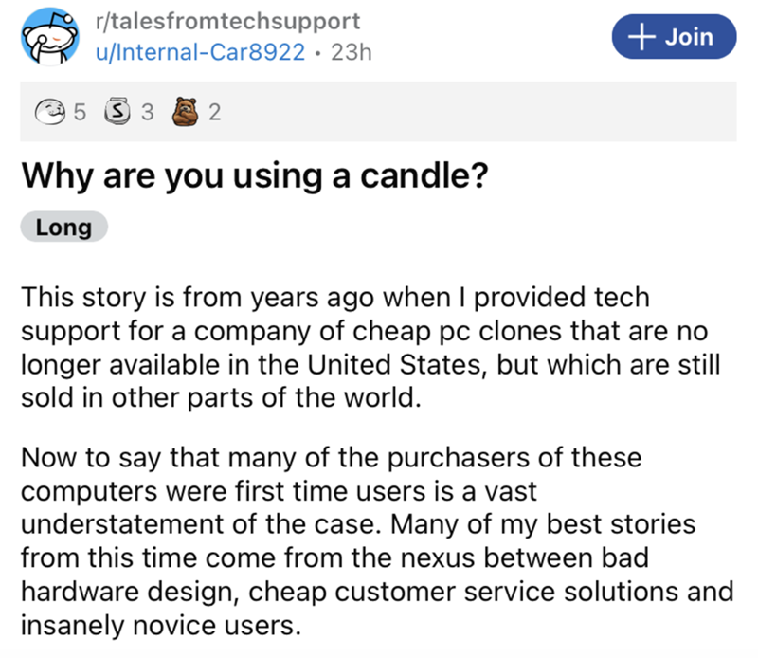
Task: Click the gray awards bar background
Action: pyautogui.click(x=474, y=114)
